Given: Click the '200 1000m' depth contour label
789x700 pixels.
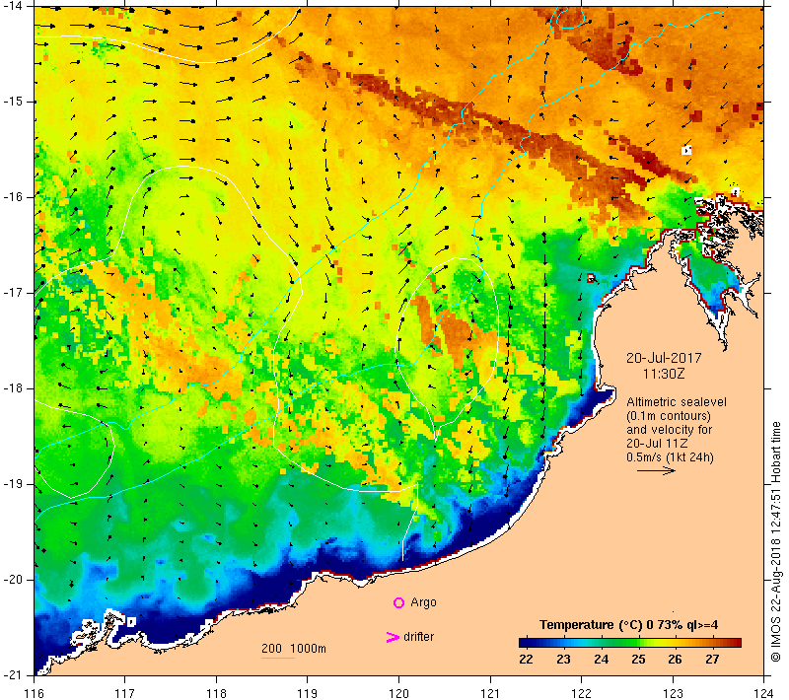Looking at the screenshot, I should [x=294, y=649].
